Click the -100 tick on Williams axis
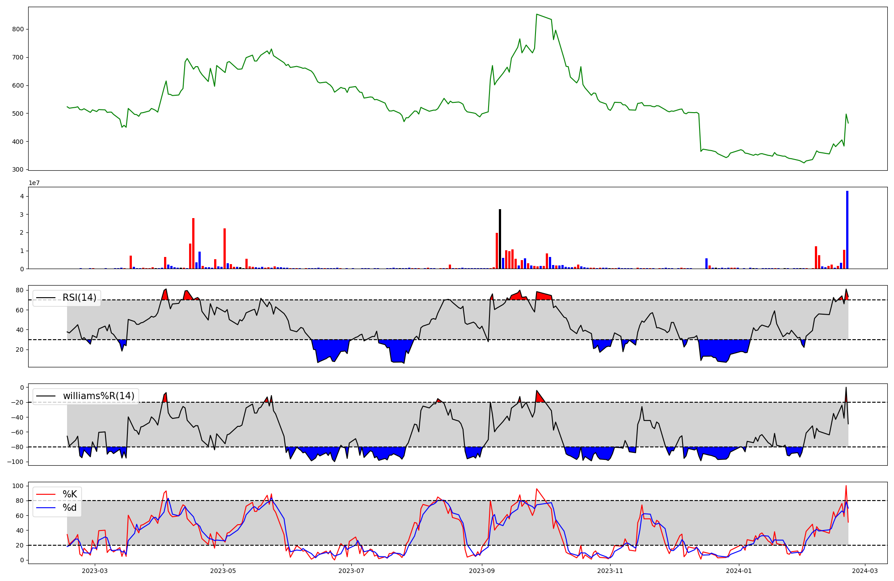Screen dimensions: 894x581 click(x=16, y=462)
